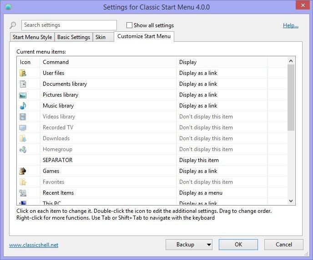Image resolution: width=313 pixels, height=260 pixels.
Task: Select the Downloads command
Action: pos(56,138)
